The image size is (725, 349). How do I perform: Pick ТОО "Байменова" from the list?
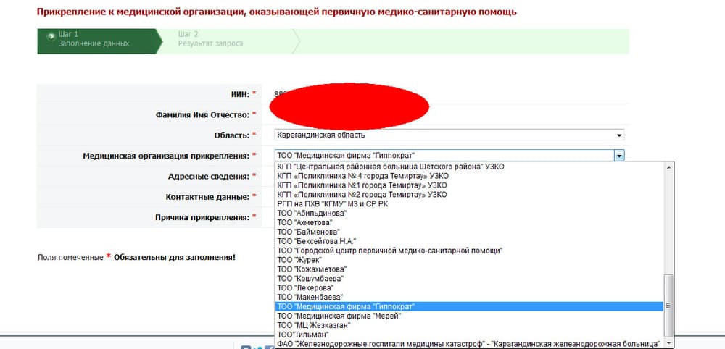[469, 232]
